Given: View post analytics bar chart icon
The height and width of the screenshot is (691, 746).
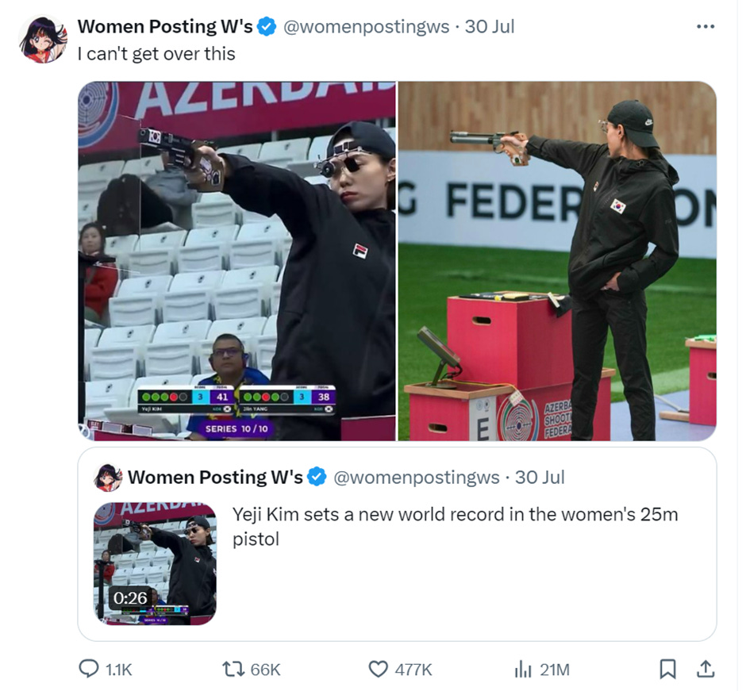Looking at the screenshot, I should tap(523, 669).
